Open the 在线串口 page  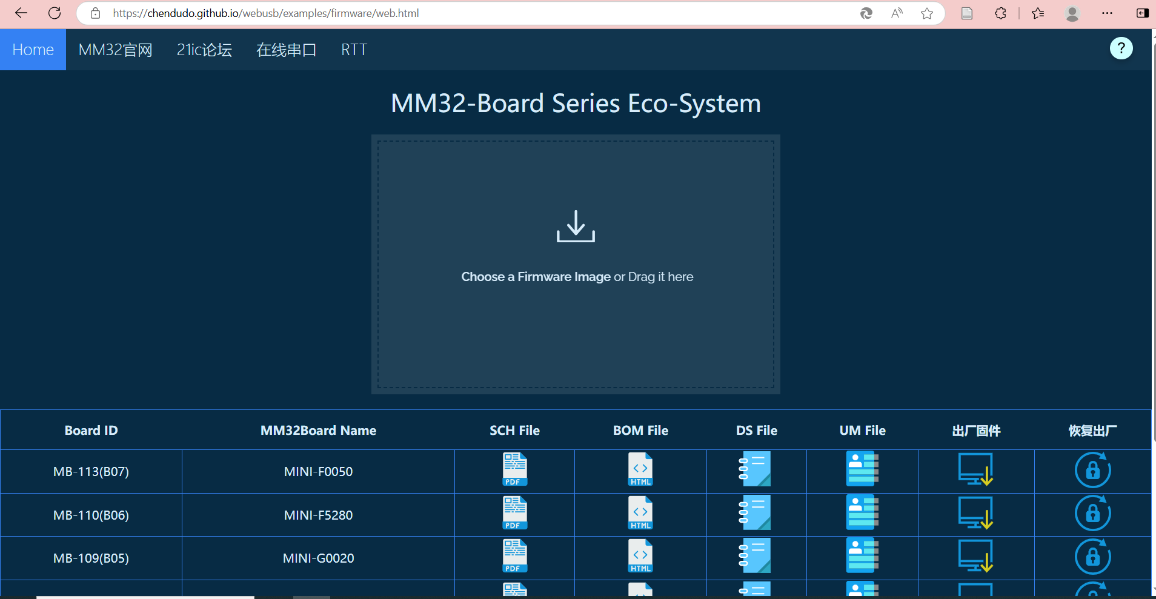coord(286,50)
